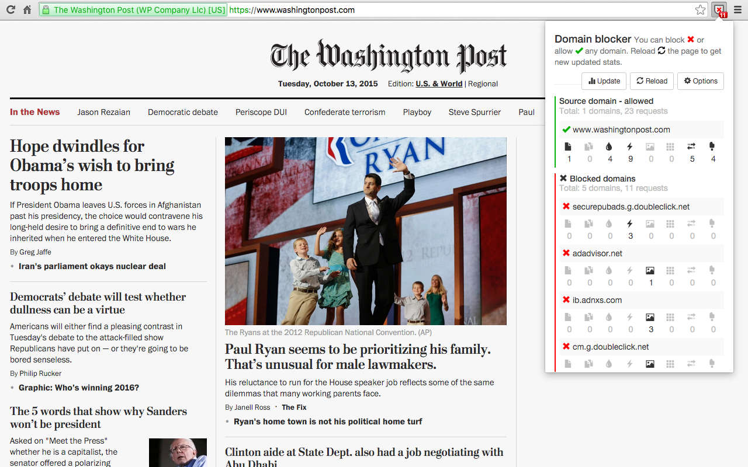Open Steve Spurrier topic
748x467 pixels.
(x=475, y=112)
